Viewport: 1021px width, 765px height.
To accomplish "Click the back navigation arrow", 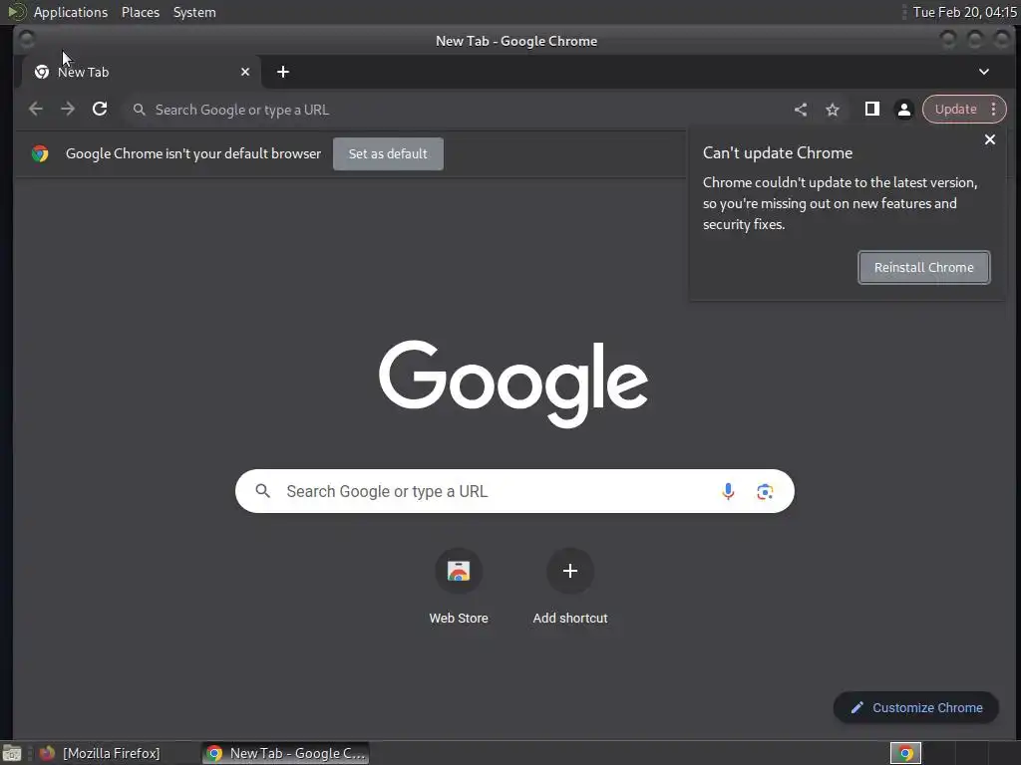I will coord(36,110).
